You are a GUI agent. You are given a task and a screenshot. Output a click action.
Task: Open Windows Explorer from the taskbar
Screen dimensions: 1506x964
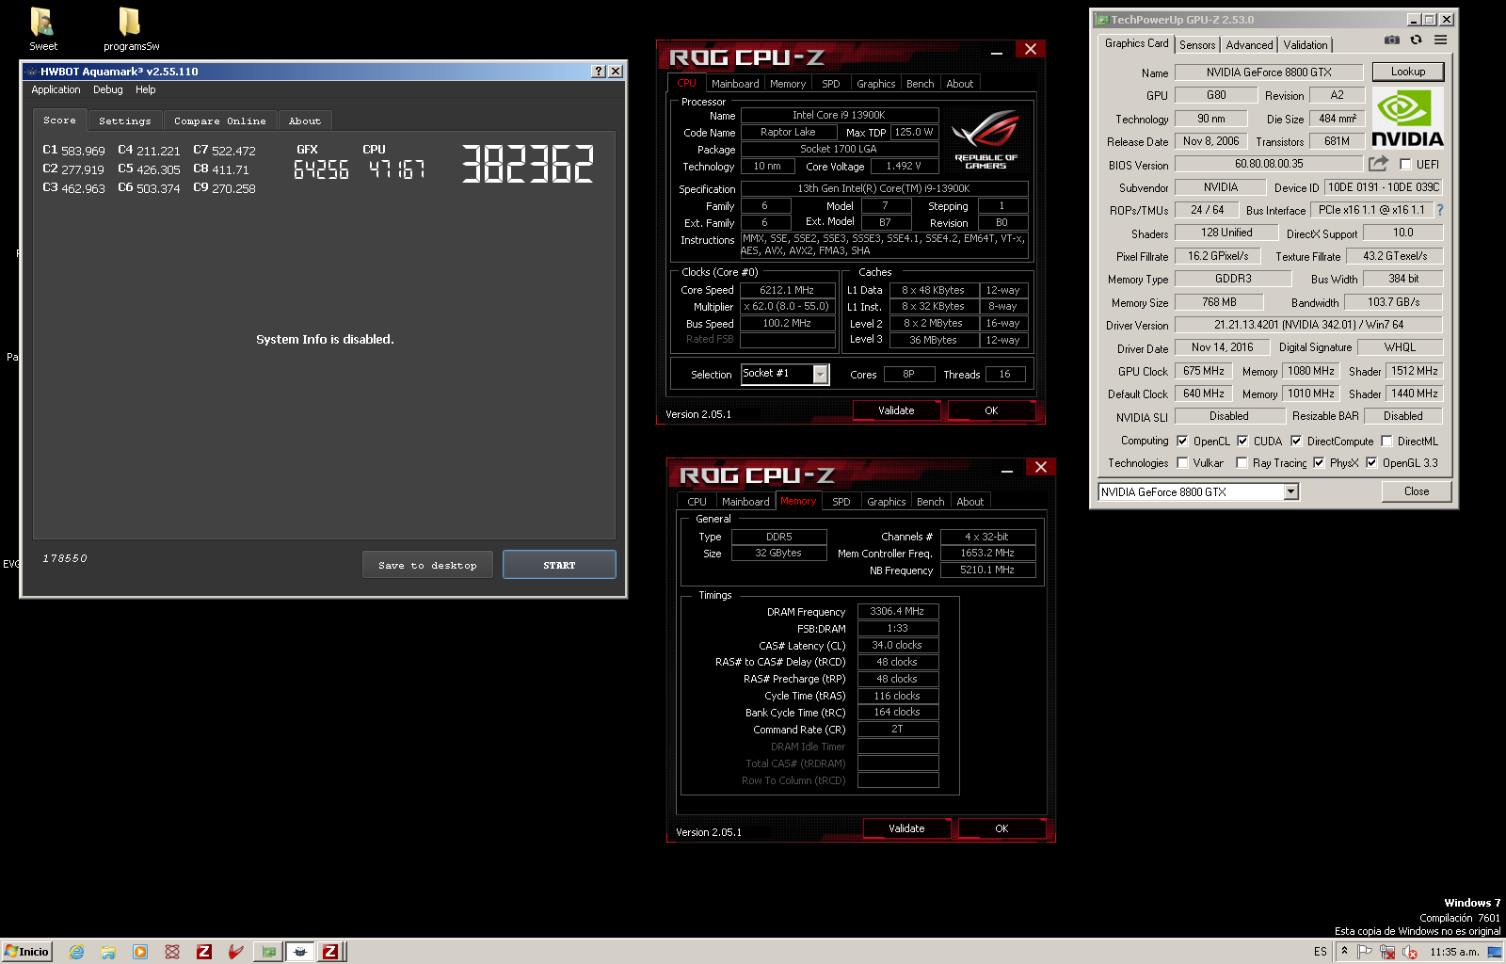108,952
